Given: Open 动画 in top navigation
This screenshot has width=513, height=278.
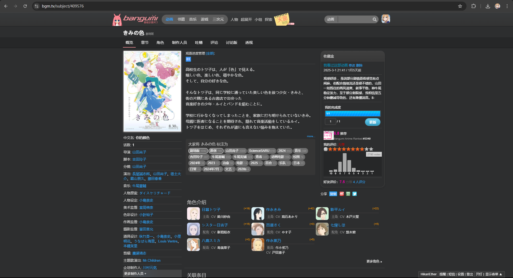Looking at the screenshot, I should tap(169, 19).
